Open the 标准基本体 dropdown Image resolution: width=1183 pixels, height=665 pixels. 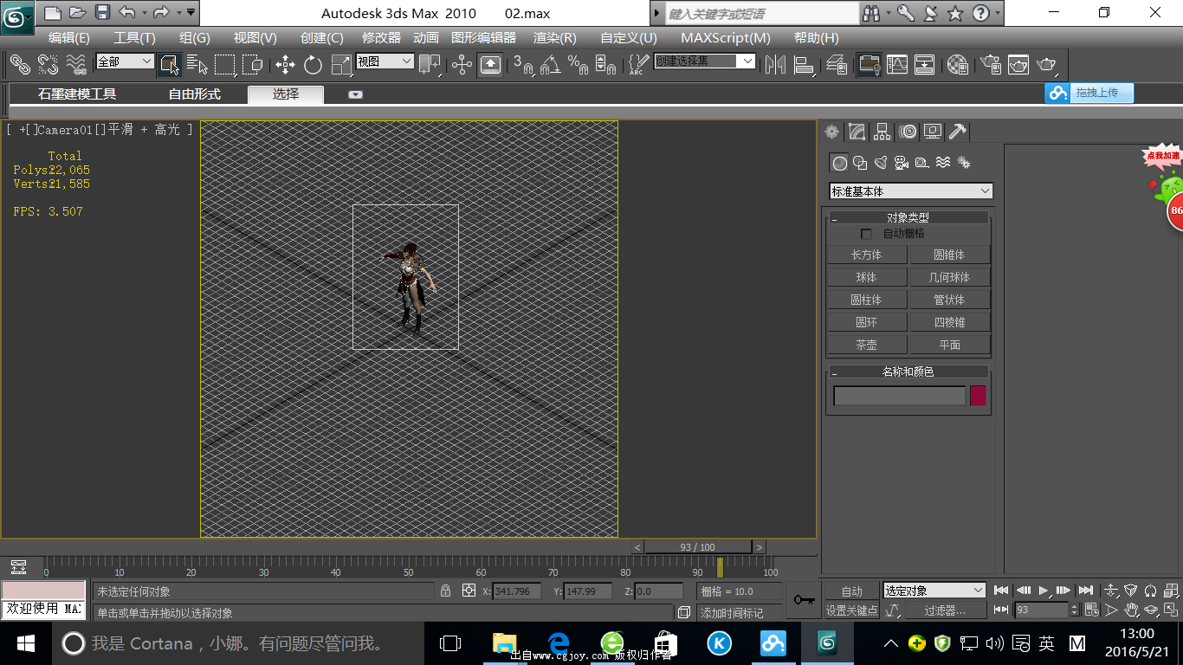coord(911,191)
